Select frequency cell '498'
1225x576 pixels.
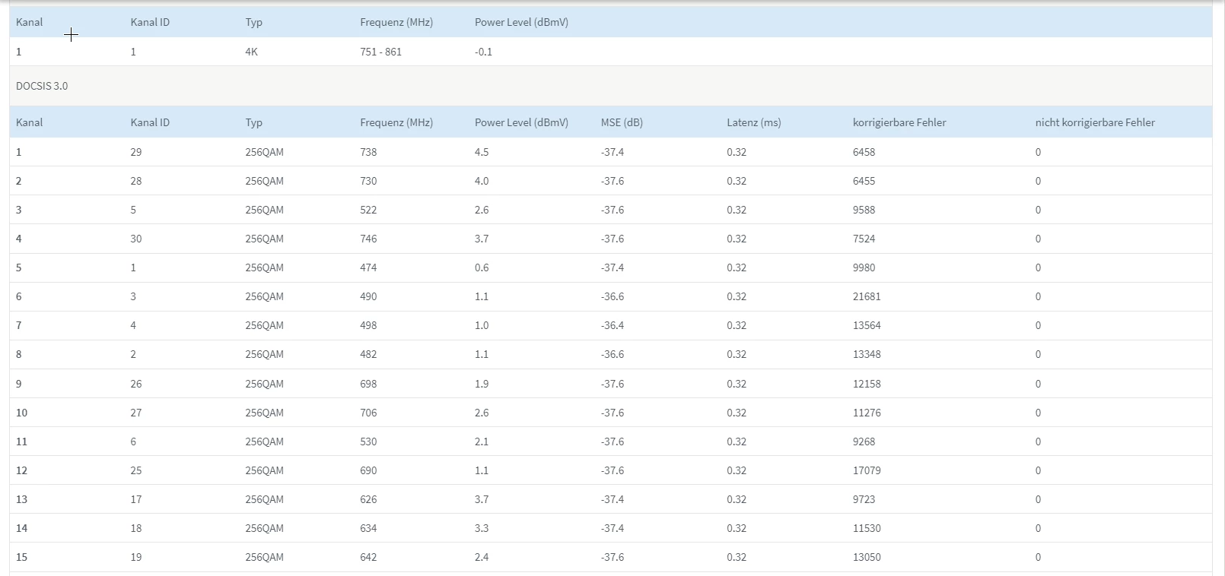point(368,325)
